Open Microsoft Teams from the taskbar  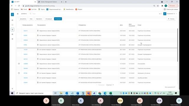point(89,93)
